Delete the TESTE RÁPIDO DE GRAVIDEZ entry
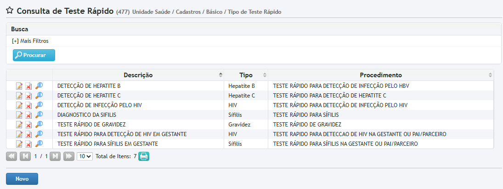This screenshot has height=189, width=503. (x=28, y=125)
